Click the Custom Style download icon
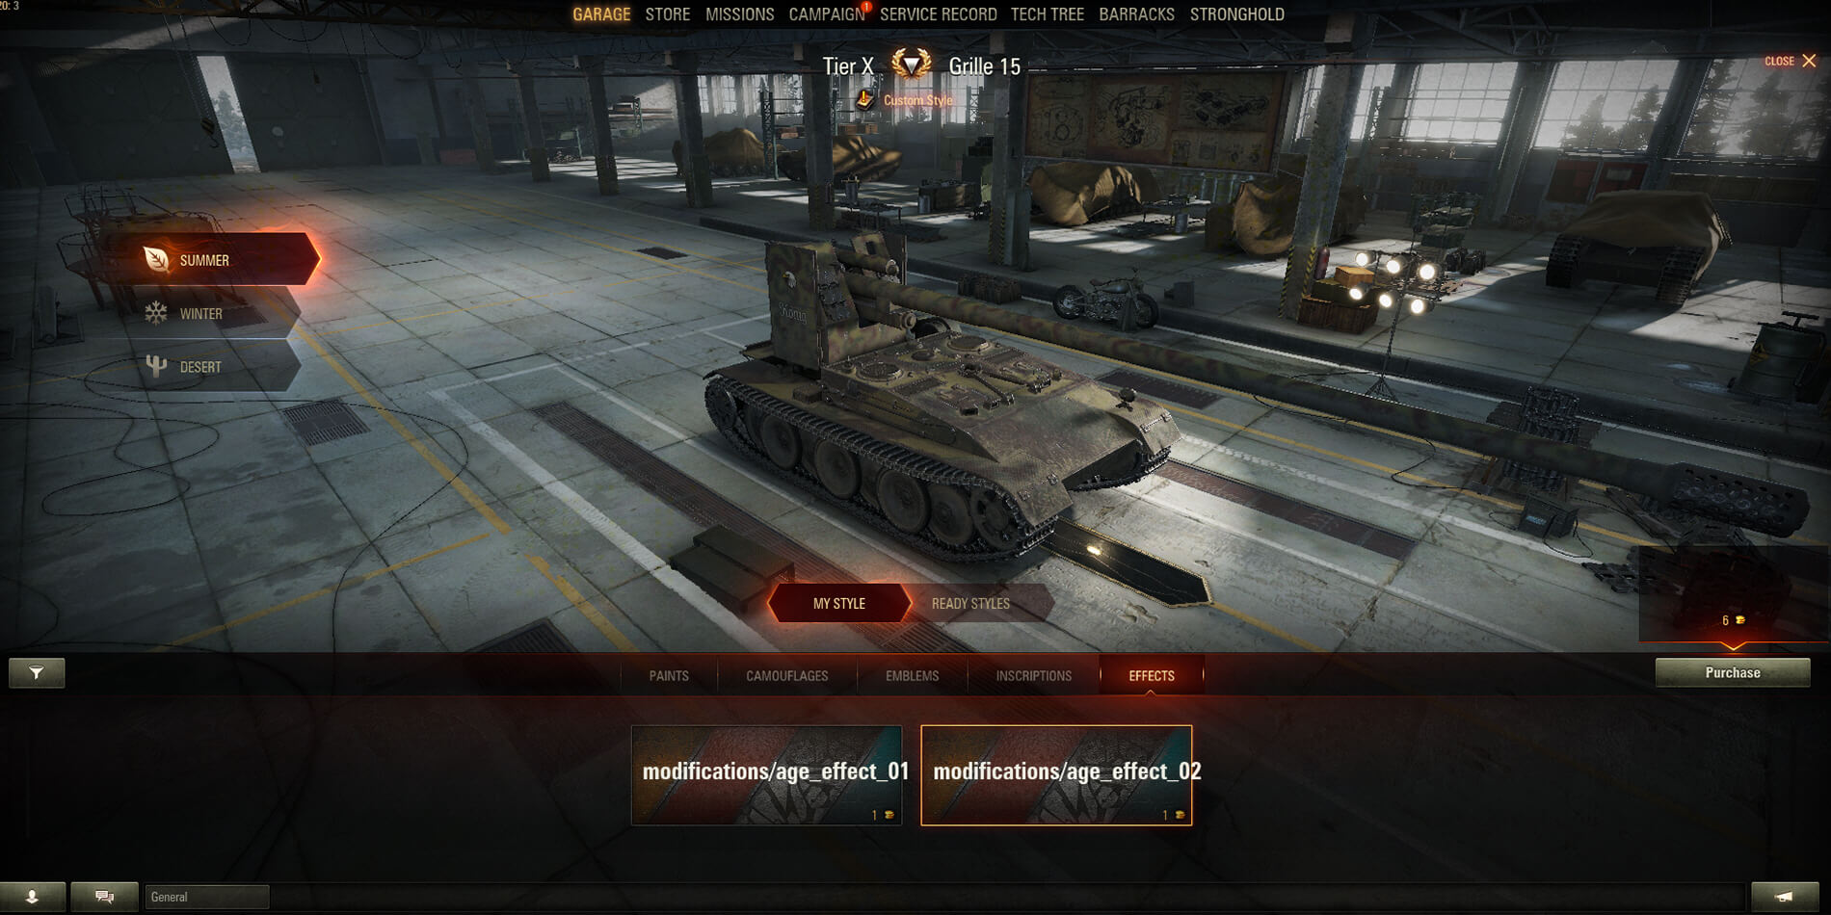 click(x=864, y=99)
